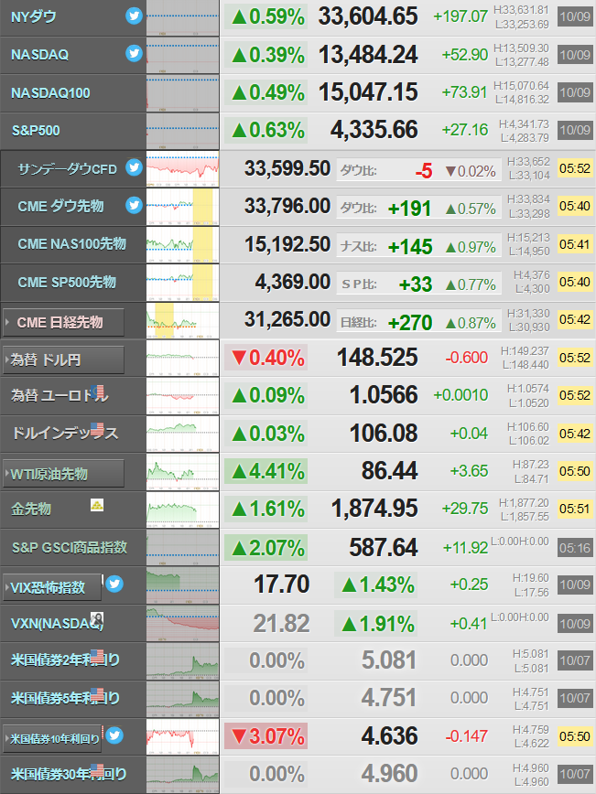Open the S&P GSCI商品指数 label
The width and height of the screenshot is (596, 794).
click(69, 547)
